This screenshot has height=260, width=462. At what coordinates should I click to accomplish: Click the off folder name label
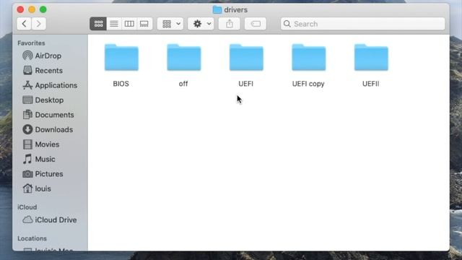(x=183, y=84)
